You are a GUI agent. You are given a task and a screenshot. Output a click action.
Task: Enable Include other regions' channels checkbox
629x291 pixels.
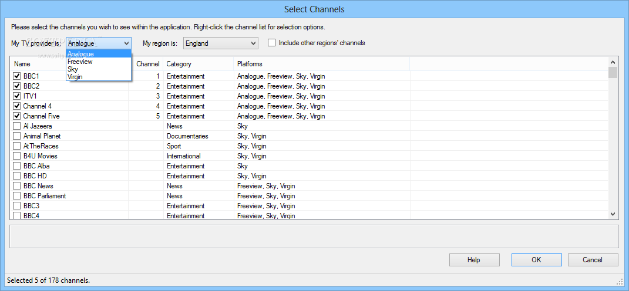coord(271,42)
